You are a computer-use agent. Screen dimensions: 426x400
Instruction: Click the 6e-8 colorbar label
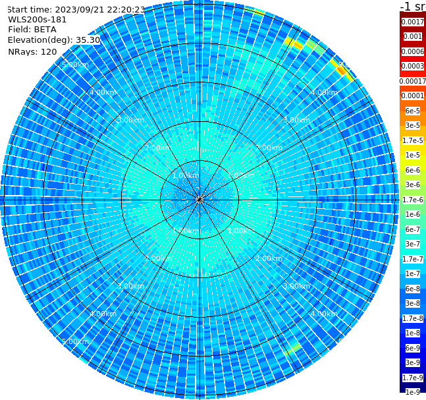413,289
